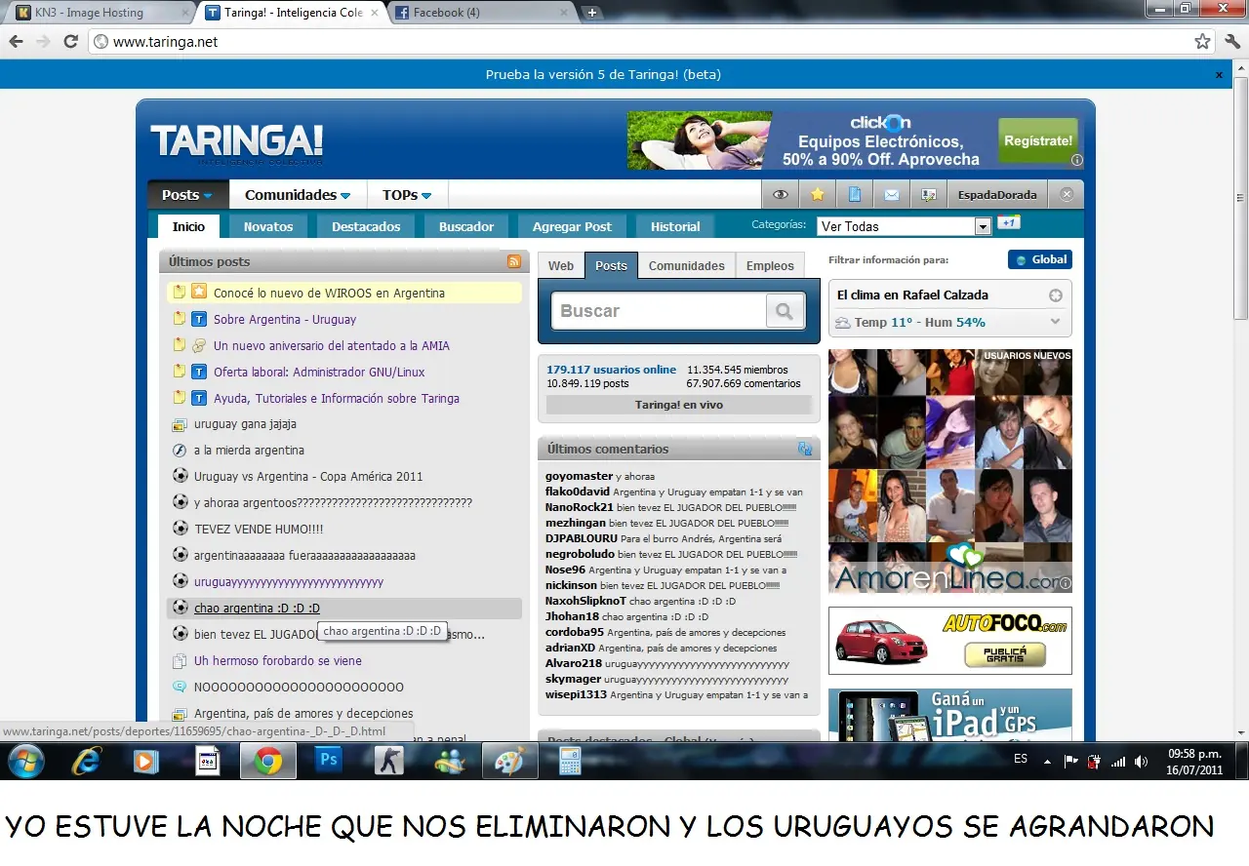The height and width of the screenshot is (866, 1249).
Task: Select the Empleos search tab
Action: tap(770, 265)
